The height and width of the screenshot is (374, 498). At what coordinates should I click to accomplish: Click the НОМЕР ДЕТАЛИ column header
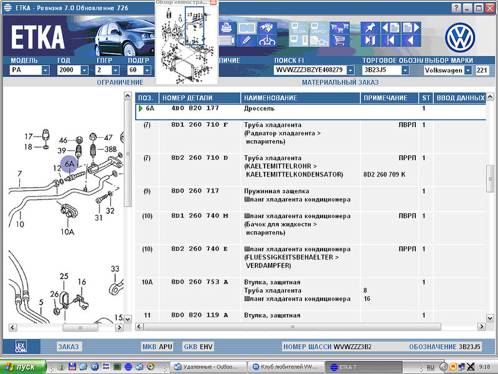point(200,98)
